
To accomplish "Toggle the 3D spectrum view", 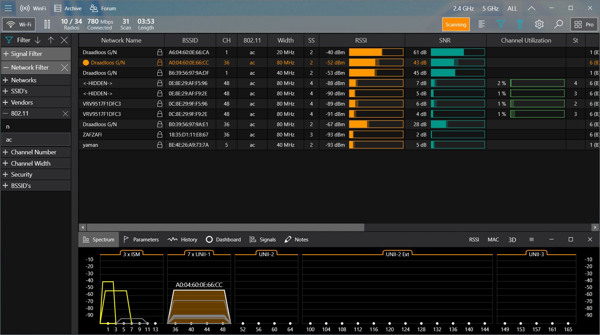I will point(512,240).
